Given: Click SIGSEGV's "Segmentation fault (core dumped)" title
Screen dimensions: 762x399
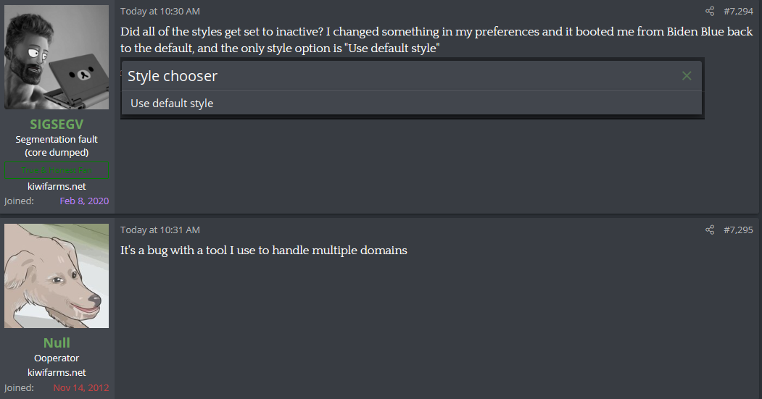Looking at the screenshot, I should (57, 146).
